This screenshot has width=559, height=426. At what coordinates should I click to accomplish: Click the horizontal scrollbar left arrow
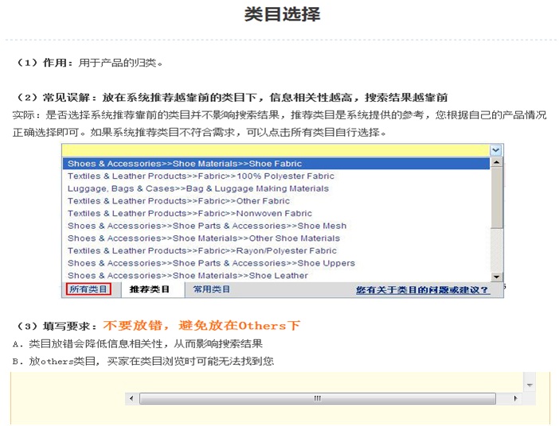(131, 398)
